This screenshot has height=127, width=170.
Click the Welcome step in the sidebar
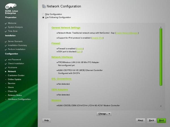(x=12, y=23)
